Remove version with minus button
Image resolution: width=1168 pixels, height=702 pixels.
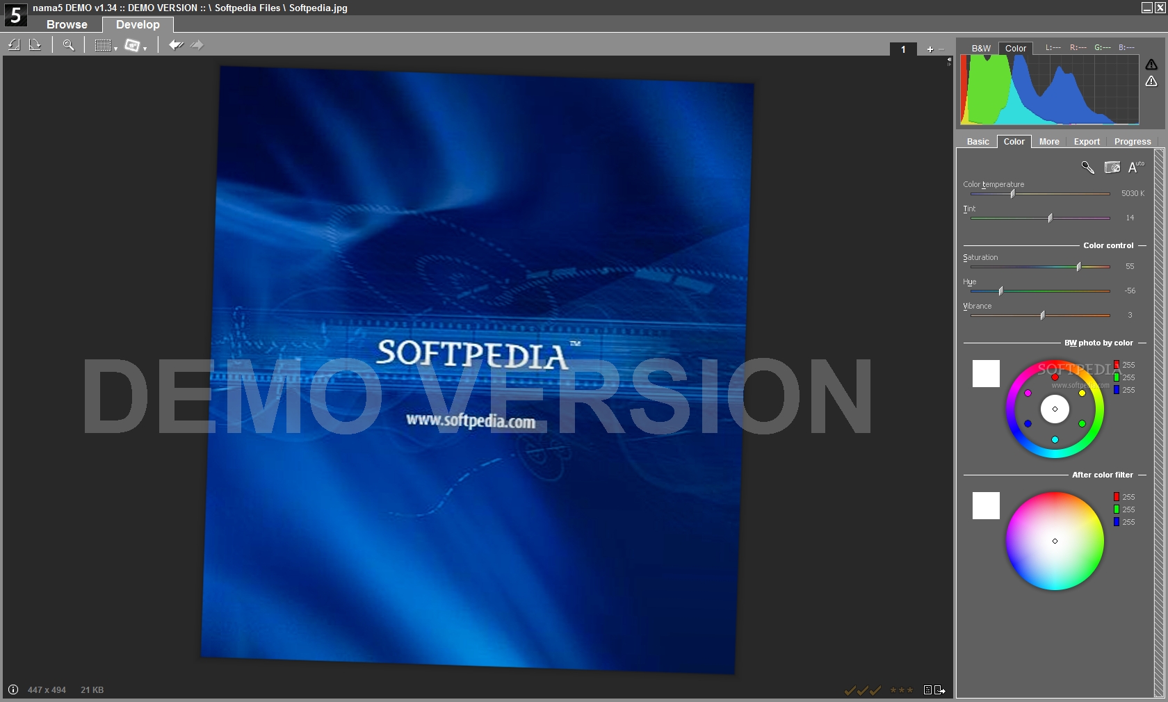click(x=941, y=49)
